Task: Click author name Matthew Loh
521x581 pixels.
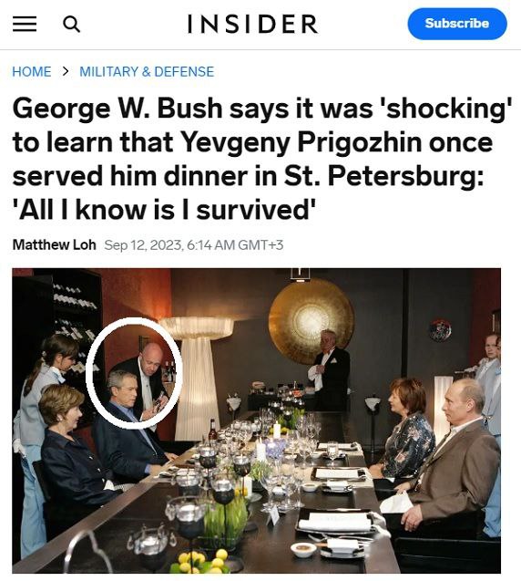Action: 55,245
